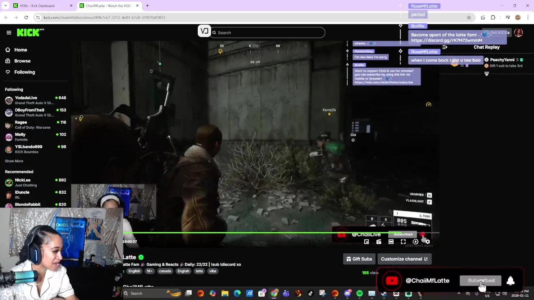Toggle theater mode on the player
This screenshot has height=300, width=534.
click(391, 242)
